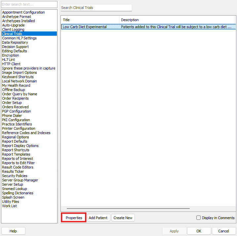Image resolution: width=237 pixels, height=236 pixels.
Task: Click the Add Patient button
Action: [x=98, y=218]
